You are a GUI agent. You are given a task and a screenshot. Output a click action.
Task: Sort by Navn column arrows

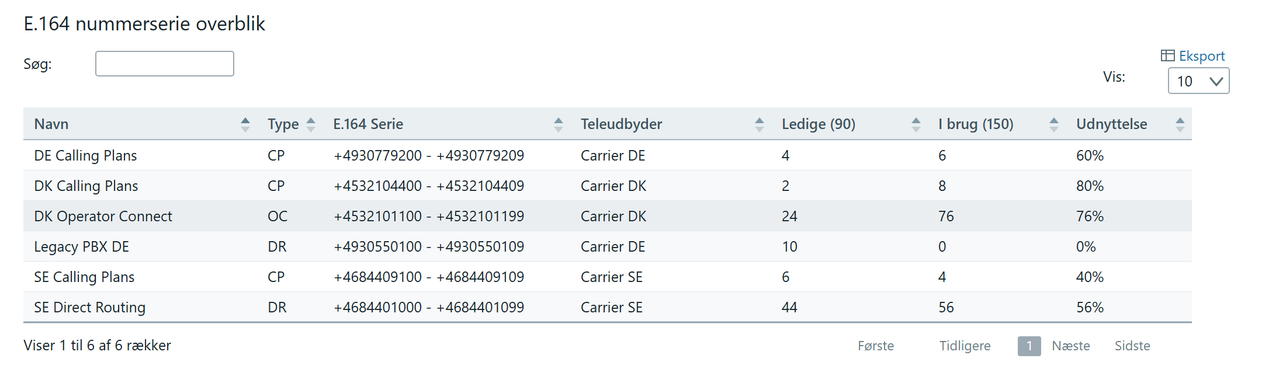click(x=245, y=124)
